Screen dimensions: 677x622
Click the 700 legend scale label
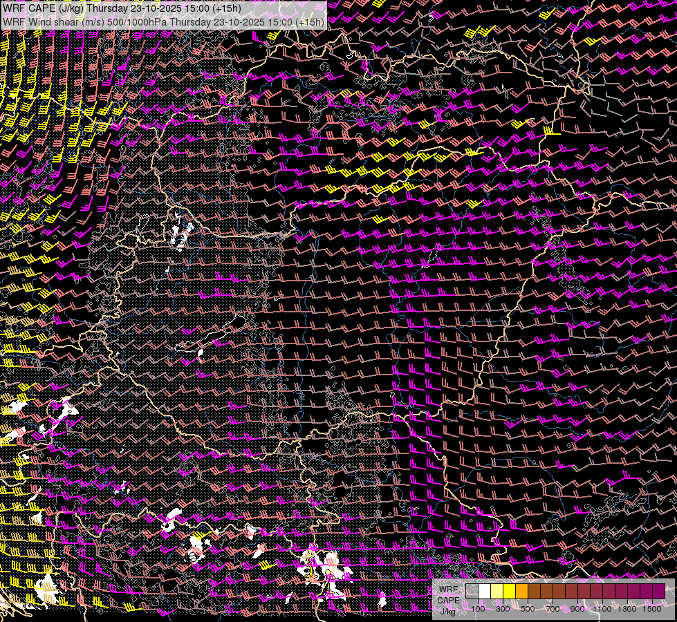tap(553, 609)
